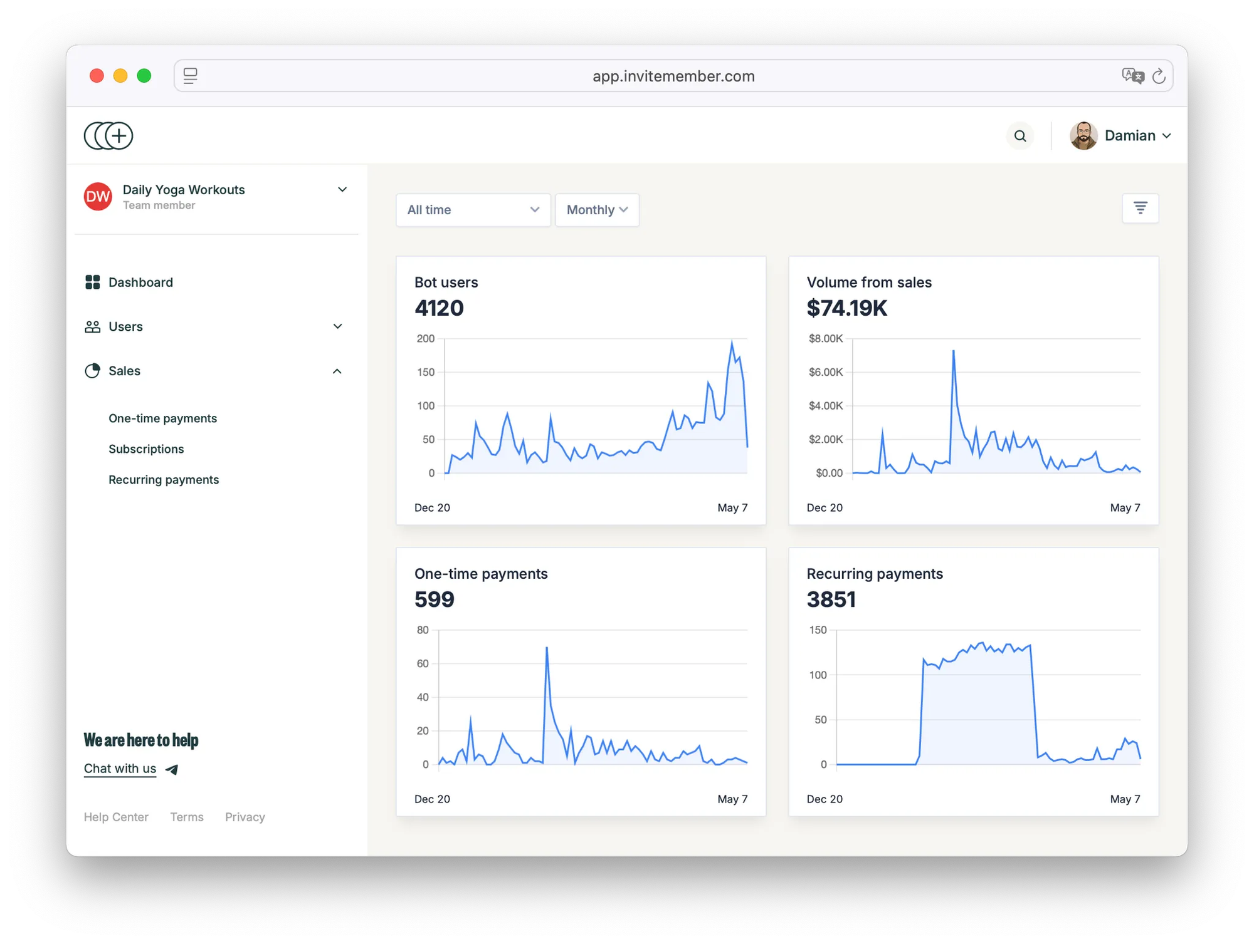Open the Help Center link
Image resolution: width=1254 pixels, height=944 pixels.
click(x=116, y=817)
